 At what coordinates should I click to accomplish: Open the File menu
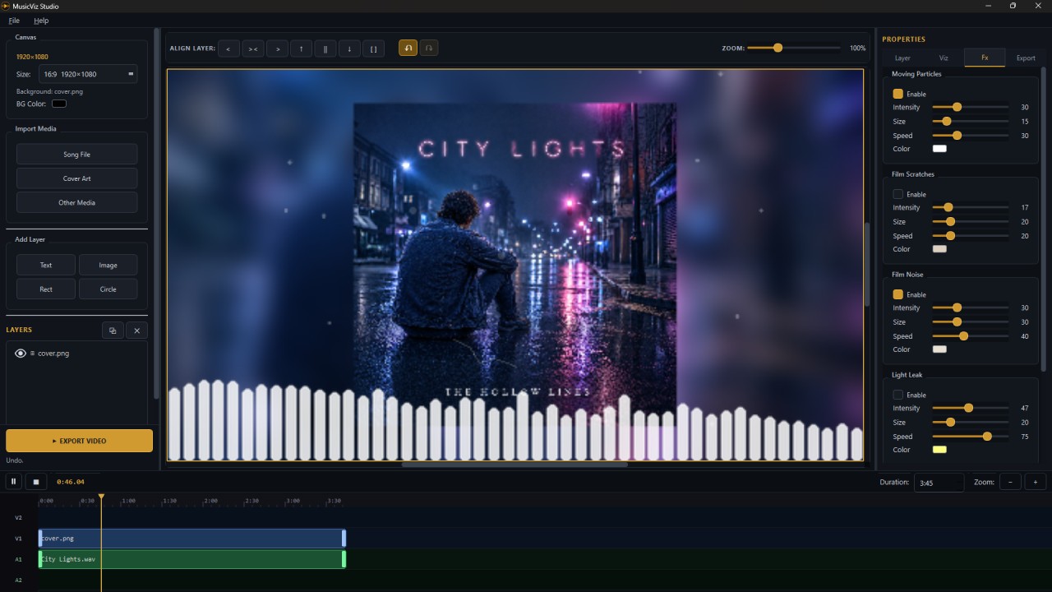14,21
